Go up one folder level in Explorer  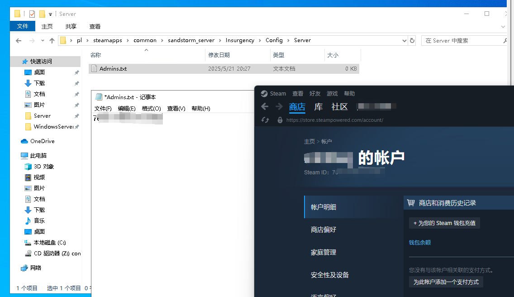52,41
